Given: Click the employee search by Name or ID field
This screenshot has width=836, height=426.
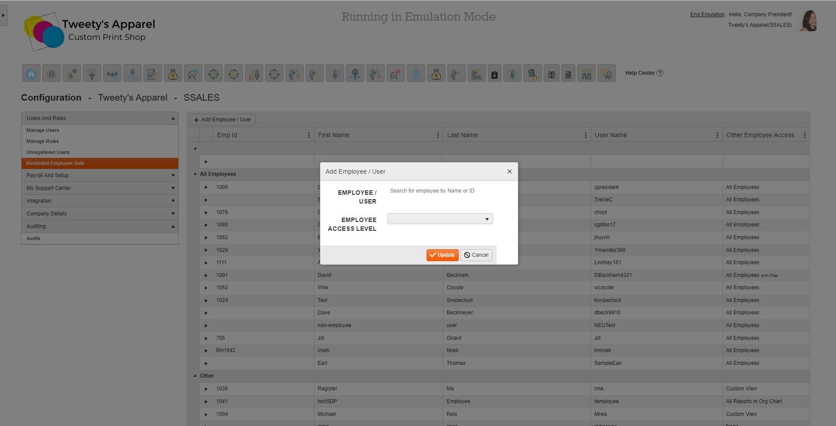Looking at the screenshot, I should (x=440, y=191).
